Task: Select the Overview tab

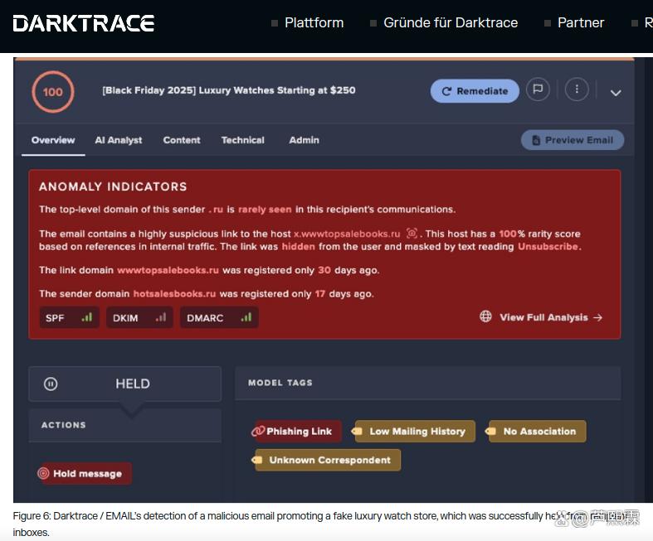Action: [53, 140]
